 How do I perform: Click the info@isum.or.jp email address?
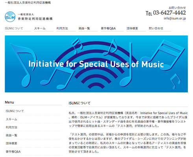(x=175, y=18)
